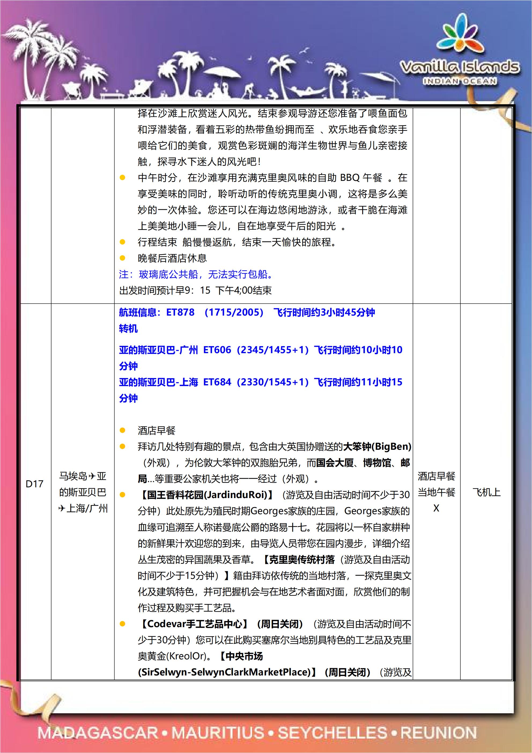Viewport: 532px width, 753px height.
Task: Click the D17 day cell
Action: pyautogui.click(x=34, y=484)
